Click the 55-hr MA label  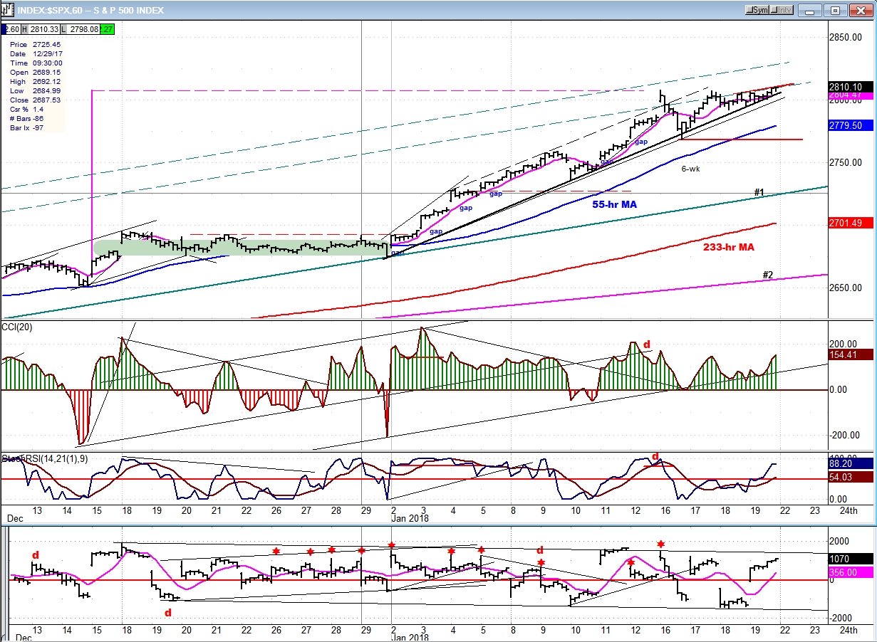coord(615,204)
